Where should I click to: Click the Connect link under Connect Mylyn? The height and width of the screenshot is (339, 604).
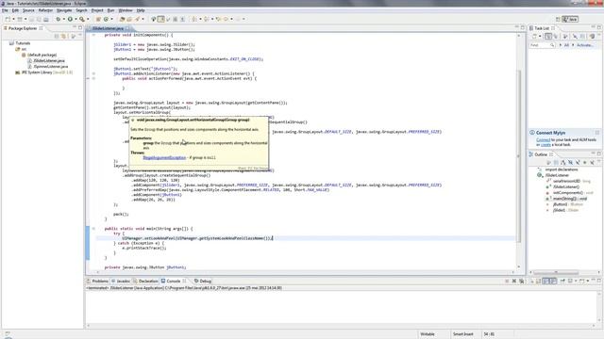(x=544, y=140)
